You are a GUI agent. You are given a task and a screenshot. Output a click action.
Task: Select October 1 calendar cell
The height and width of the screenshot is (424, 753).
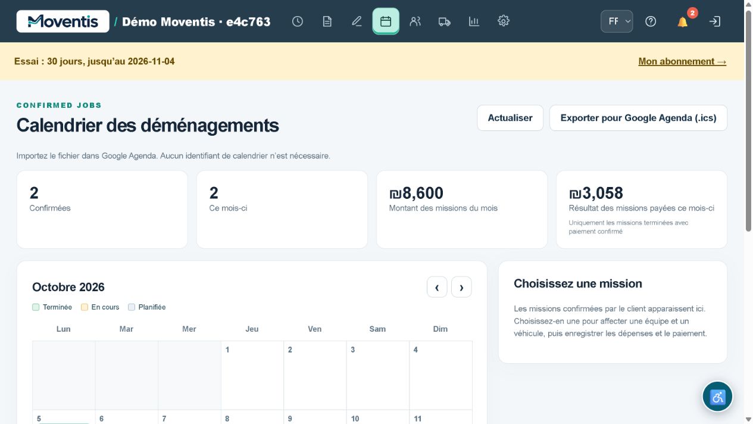pos(252,375)
